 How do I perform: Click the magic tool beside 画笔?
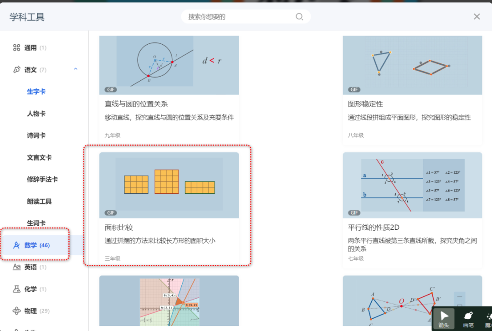coord(488,319)
